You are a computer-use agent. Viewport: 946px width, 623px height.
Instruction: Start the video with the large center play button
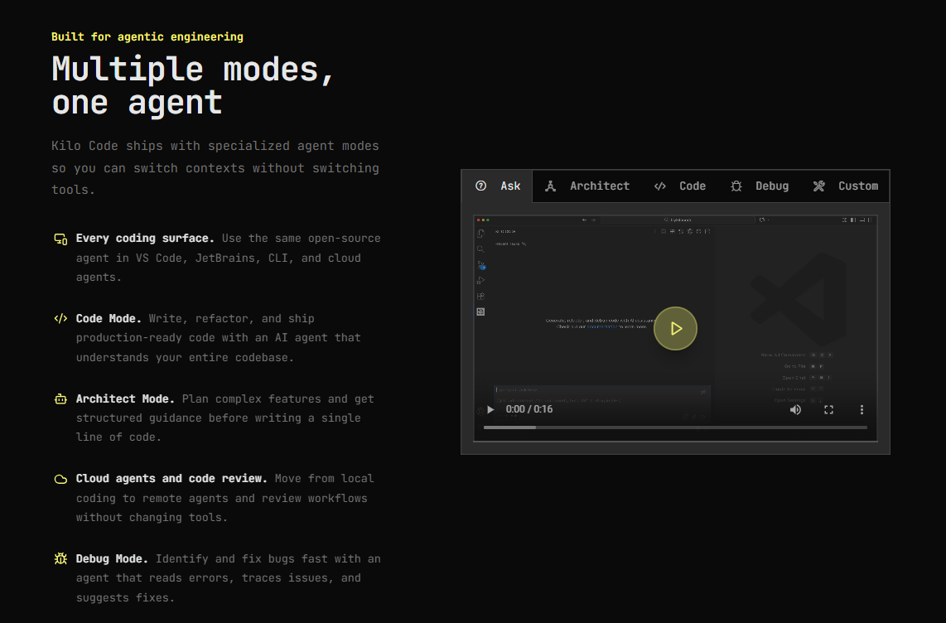pos(675,329)
